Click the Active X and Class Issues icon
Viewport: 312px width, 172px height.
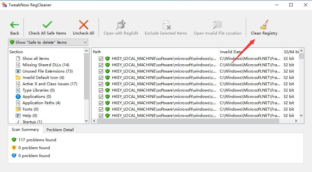pyautogui.click(x=18, y=84)
